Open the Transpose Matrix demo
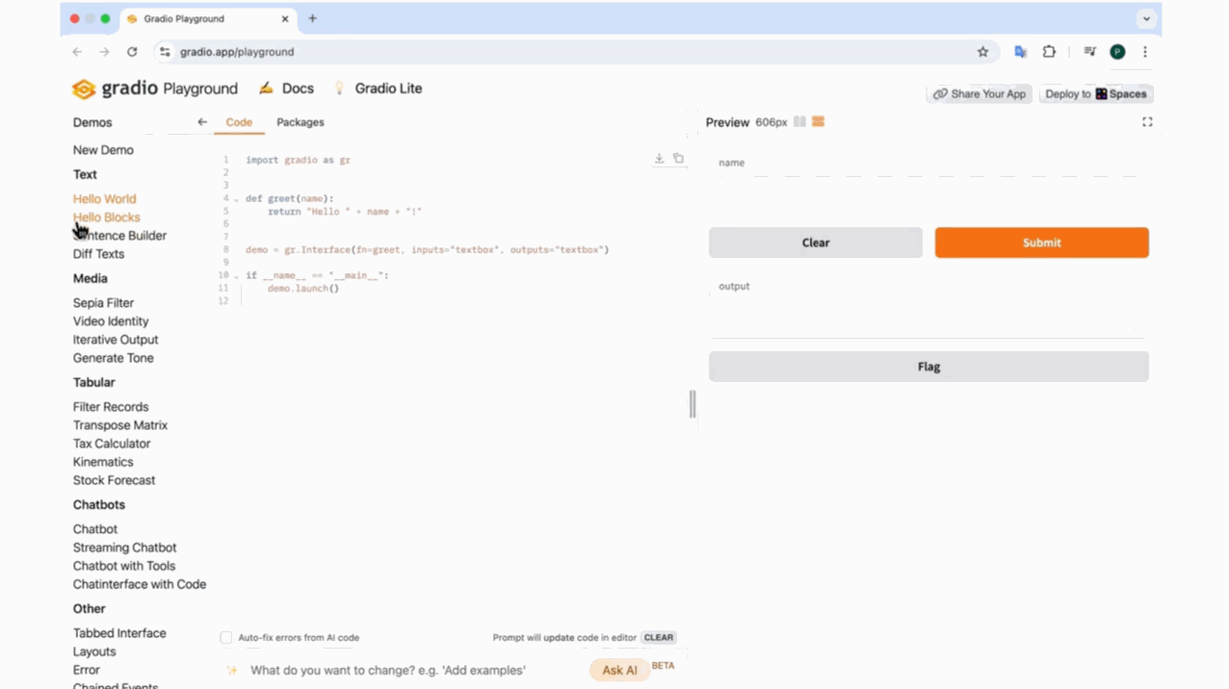This screenshot has width=1229, height=689. [x=120, y=425]
